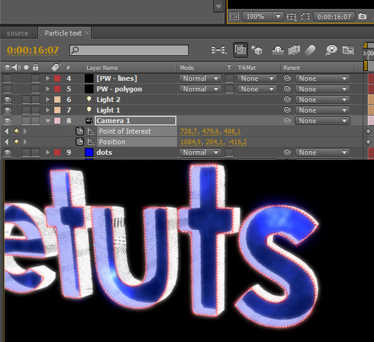Click the Mode column header
This screenshot has width=374, height=342.
(187, 68)
